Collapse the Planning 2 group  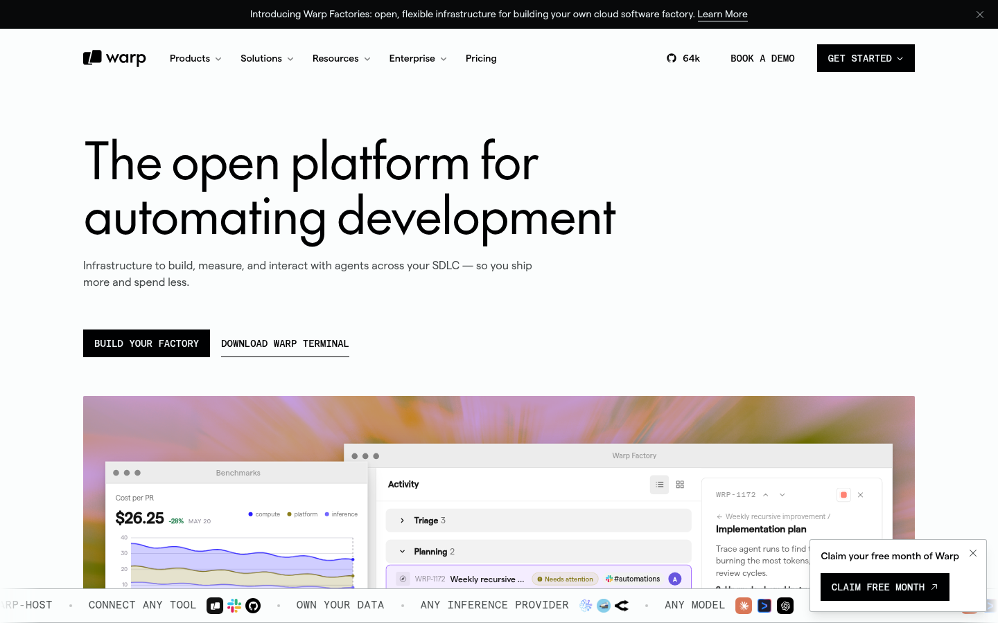click(x=539, y=552)
